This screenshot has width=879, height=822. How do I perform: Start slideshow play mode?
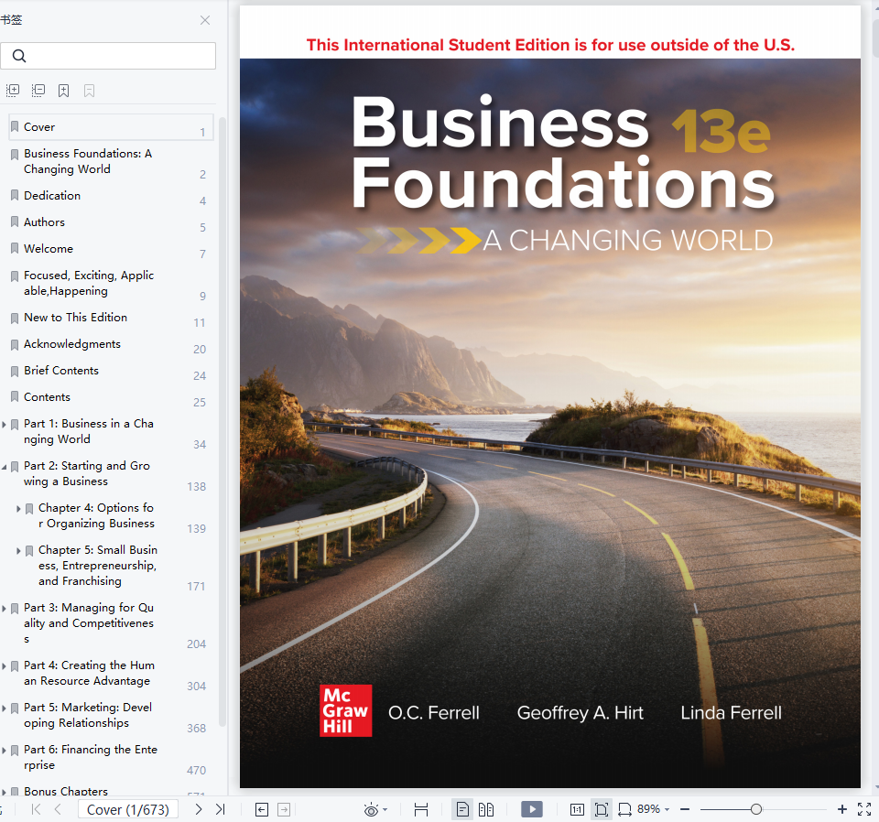[x=532, y=809]
